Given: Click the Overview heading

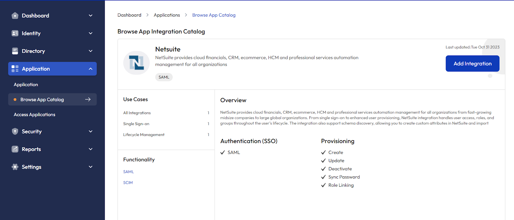Looking at the screenshot, I should [233, 100].
